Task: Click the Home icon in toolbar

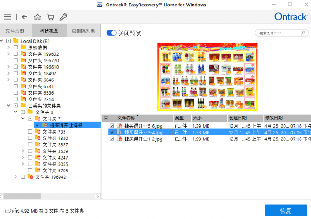Action: 38,17
